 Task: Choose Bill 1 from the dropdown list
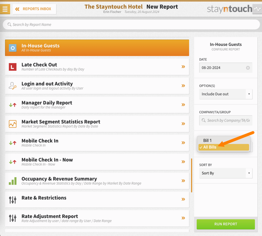[224, 141]
